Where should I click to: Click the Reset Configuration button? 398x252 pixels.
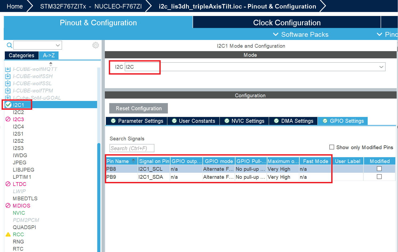tap(138, 108)
